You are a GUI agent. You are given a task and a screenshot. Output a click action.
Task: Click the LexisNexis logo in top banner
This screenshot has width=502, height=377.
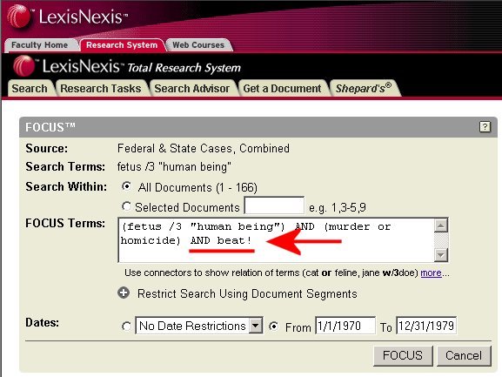point(67,16)
